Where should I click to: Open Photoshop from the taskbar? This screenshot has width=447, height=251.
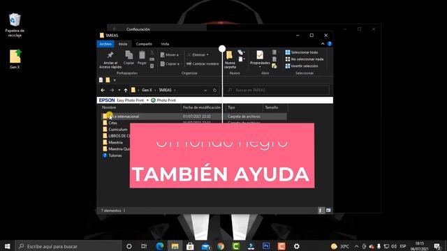[x=266, y=246]
